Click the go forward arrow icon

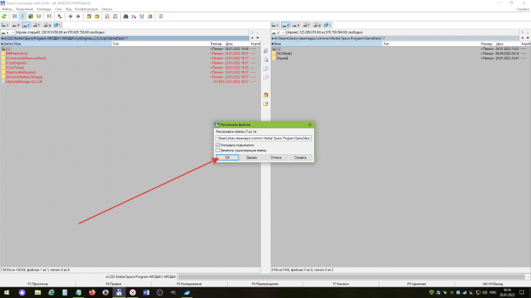pos(78,16)
